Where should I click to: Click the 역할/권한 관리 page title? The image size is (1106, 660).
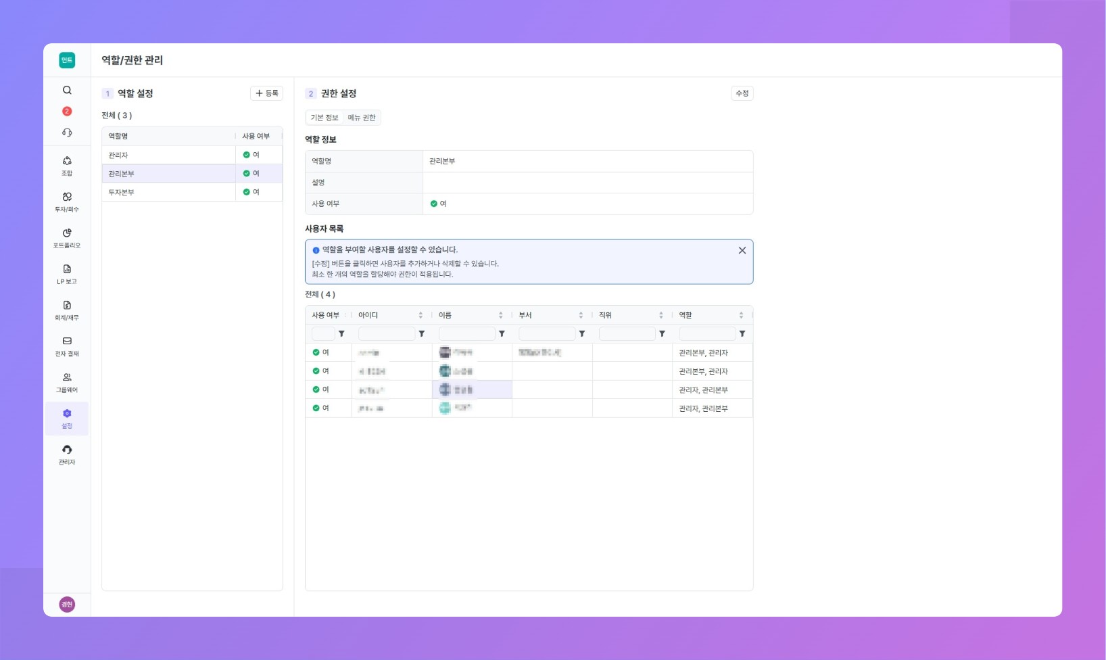coord(133,60)
